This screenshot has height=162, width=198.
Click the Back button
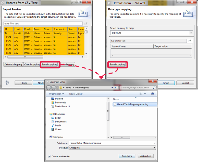23,83
